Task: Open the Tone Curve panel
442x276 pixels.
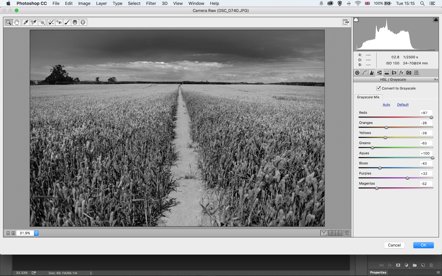Action: pos(365,73)
